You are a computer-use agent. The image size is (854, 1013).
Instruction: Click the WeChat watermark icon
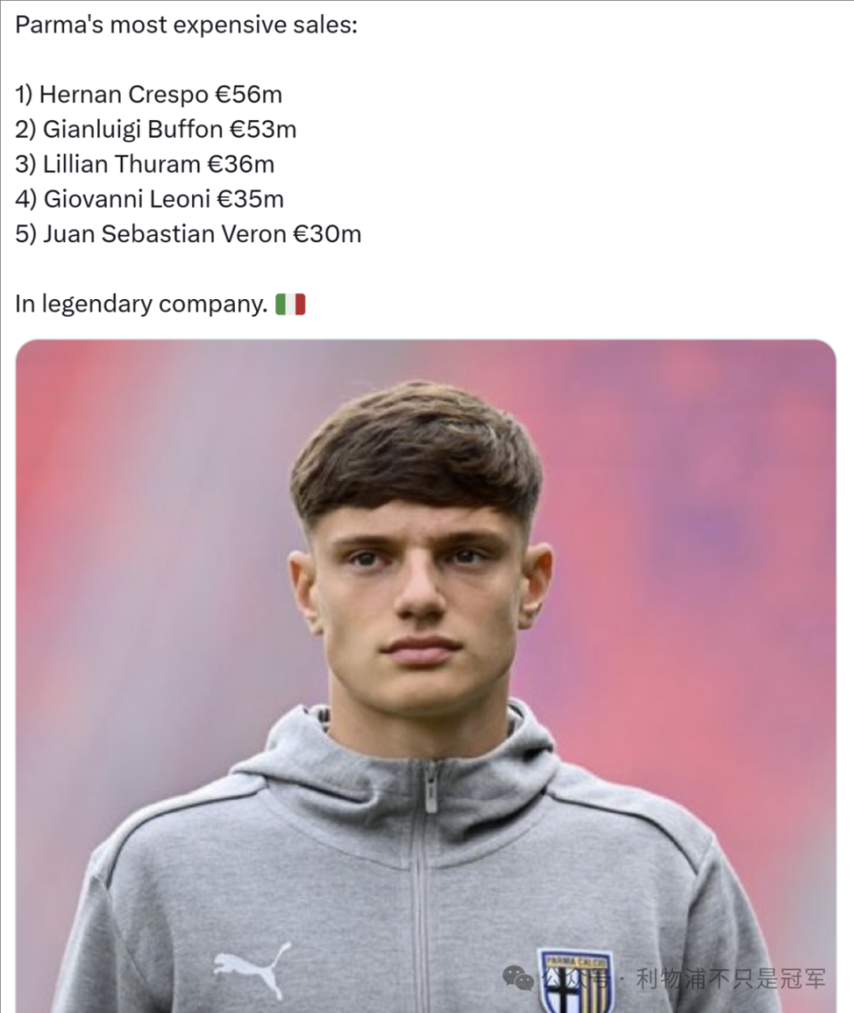click(518, 978)
